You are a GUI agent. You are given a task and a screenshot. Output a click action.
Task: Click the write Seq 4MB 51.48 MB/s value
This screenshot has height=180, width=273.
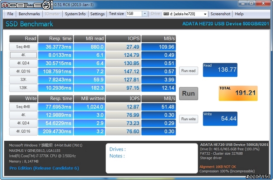click(158, 107)
